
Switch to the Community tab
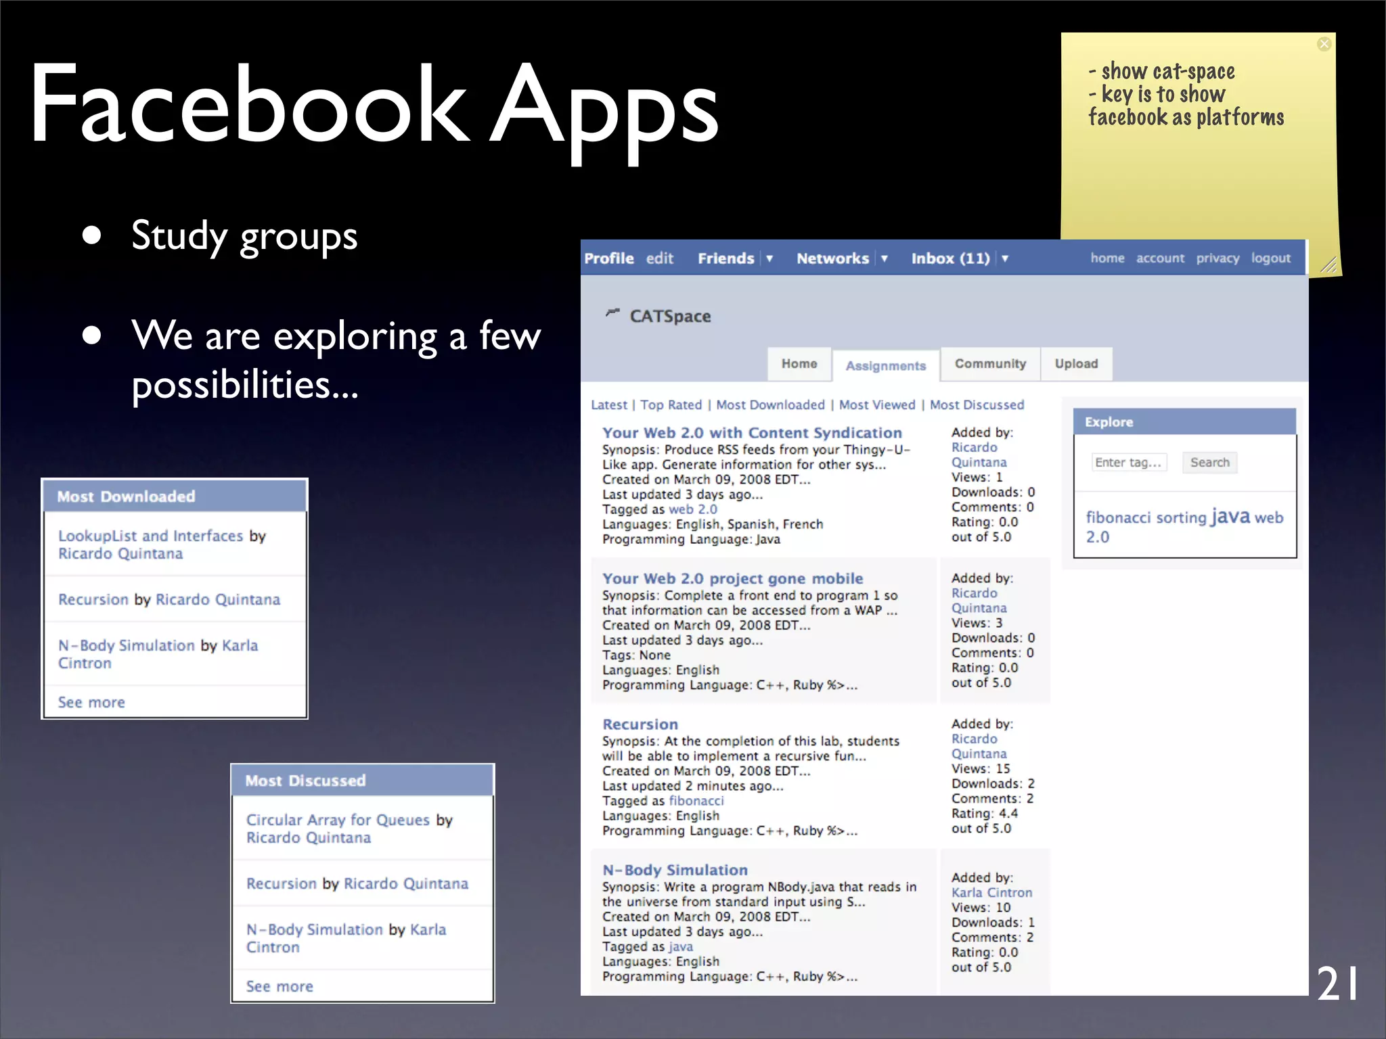click(990, 364)
